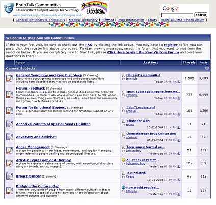Click forum status icon for Emotional Support
Viewport: 216px width, 205px height.
[x=10, y=110]
